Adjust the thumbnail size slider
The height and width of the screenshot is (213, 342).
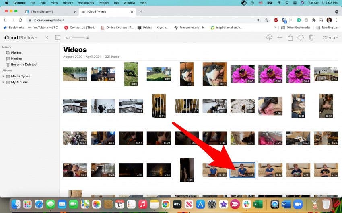tap(77, 38)
